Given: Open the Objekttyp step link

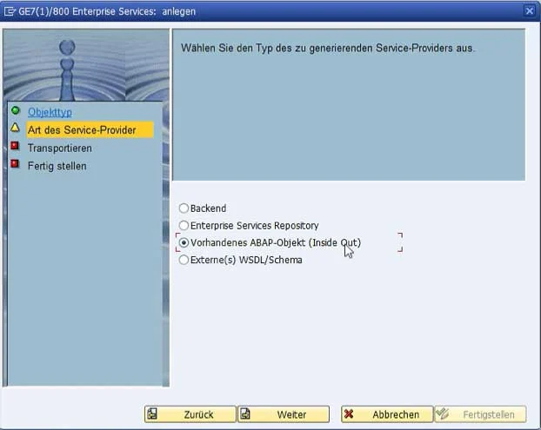Looking at the screenshot, I should [x=50, y=112].
